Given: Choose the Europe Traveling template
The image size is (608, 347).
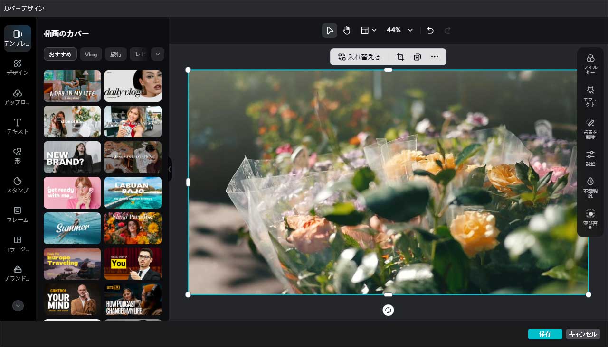Looking at the screenshot, I should (x=72, y=264).
